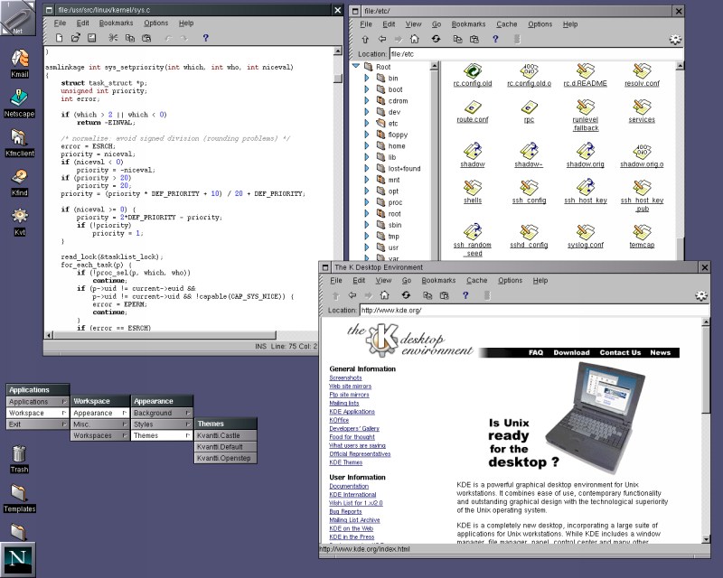Expand the dev folder in the tree
The height and width of the screenshot is (578, 723).
coord(367,112)
